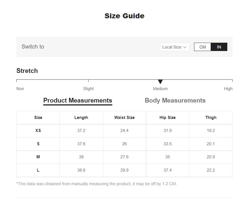242x214 pixels.
Task: Click the Thigh column header
Action: click(x=211, y=118)
